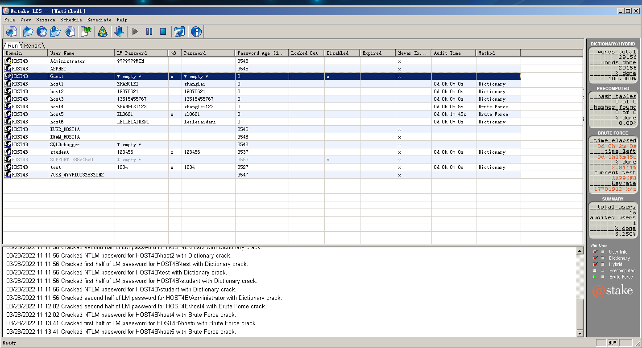Select the IWAM_HOST1A user name
Image resolution: width=642 pixels, height=348 pixels.
click(x=65, y=137)
